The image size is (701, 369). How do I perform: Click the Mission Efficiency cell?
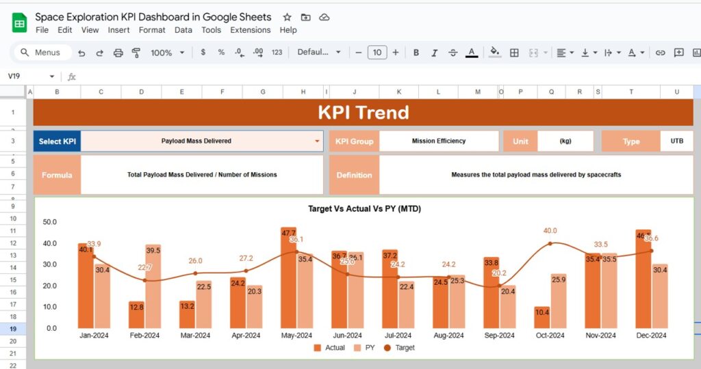coord(439,141)
